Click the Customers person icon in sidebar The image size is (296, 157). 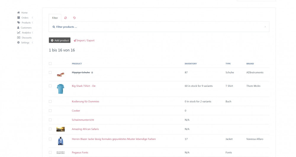[19, 28]
